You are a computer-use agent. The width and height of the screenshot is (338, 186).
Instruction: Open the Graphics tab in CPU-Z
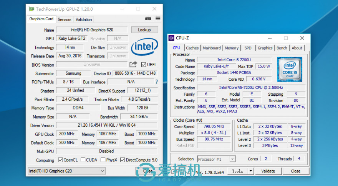point(265,48)
